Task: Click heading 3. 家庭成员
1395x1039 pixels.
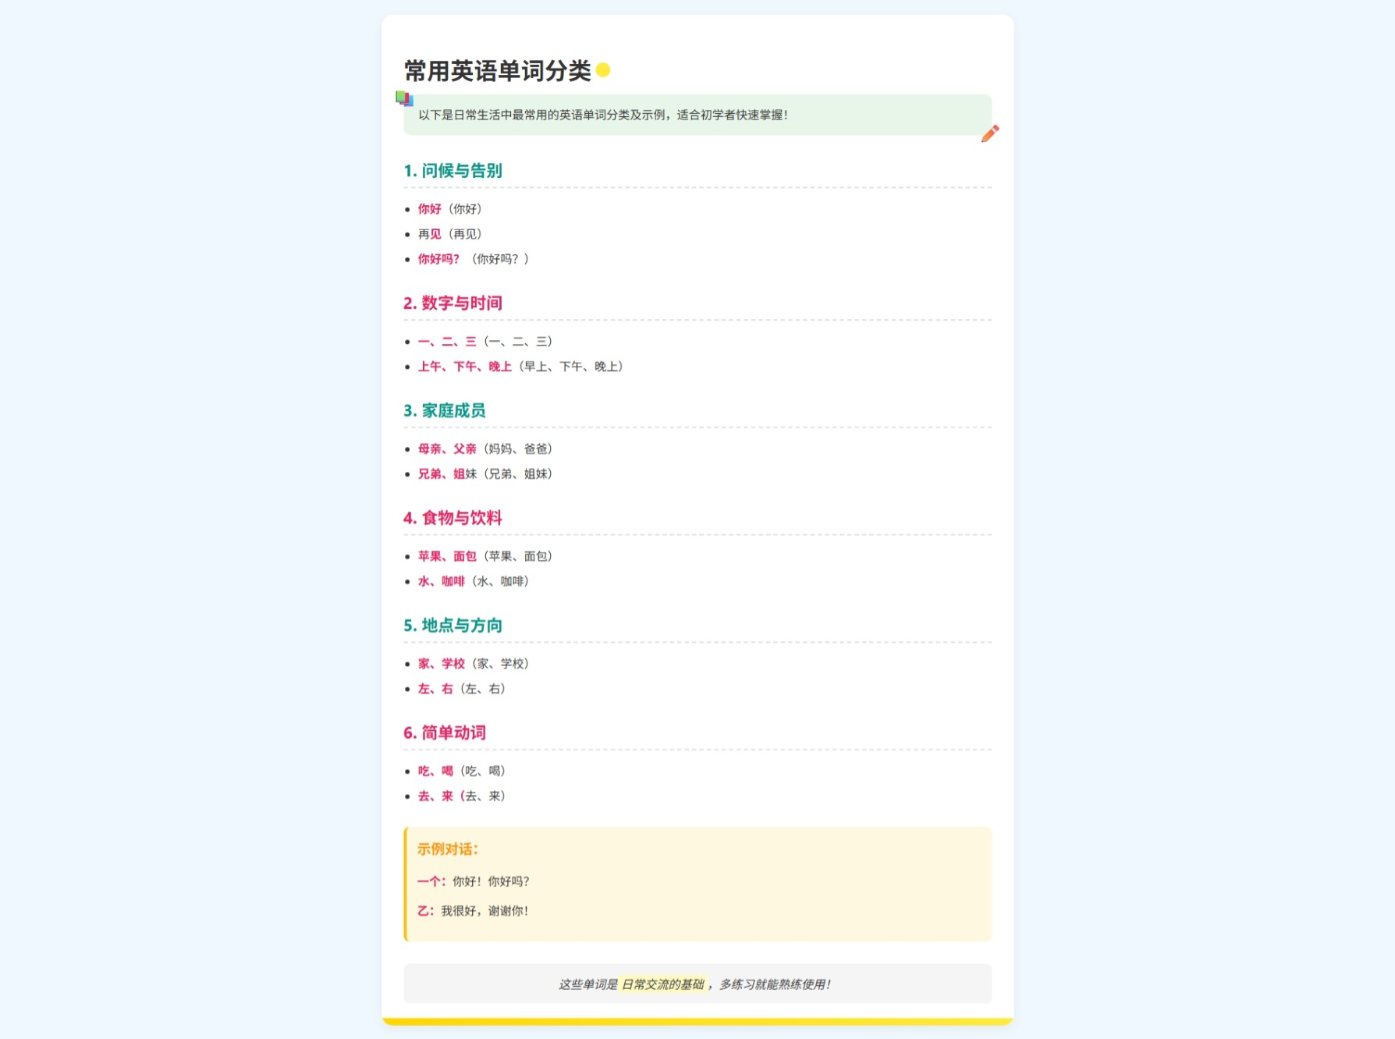Action: pos(445,411)
